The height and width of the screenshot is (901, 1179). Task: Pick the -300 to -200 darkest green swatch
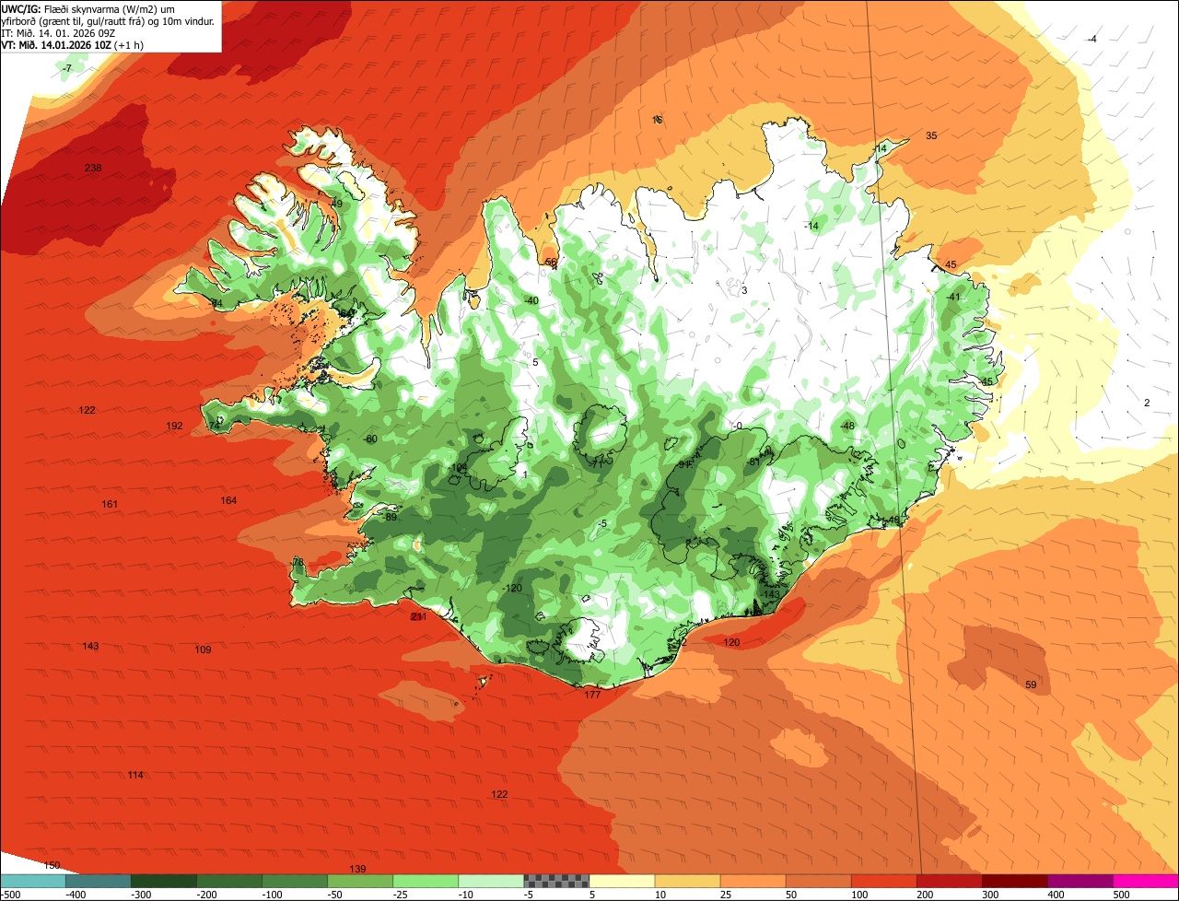coord(163,881)
